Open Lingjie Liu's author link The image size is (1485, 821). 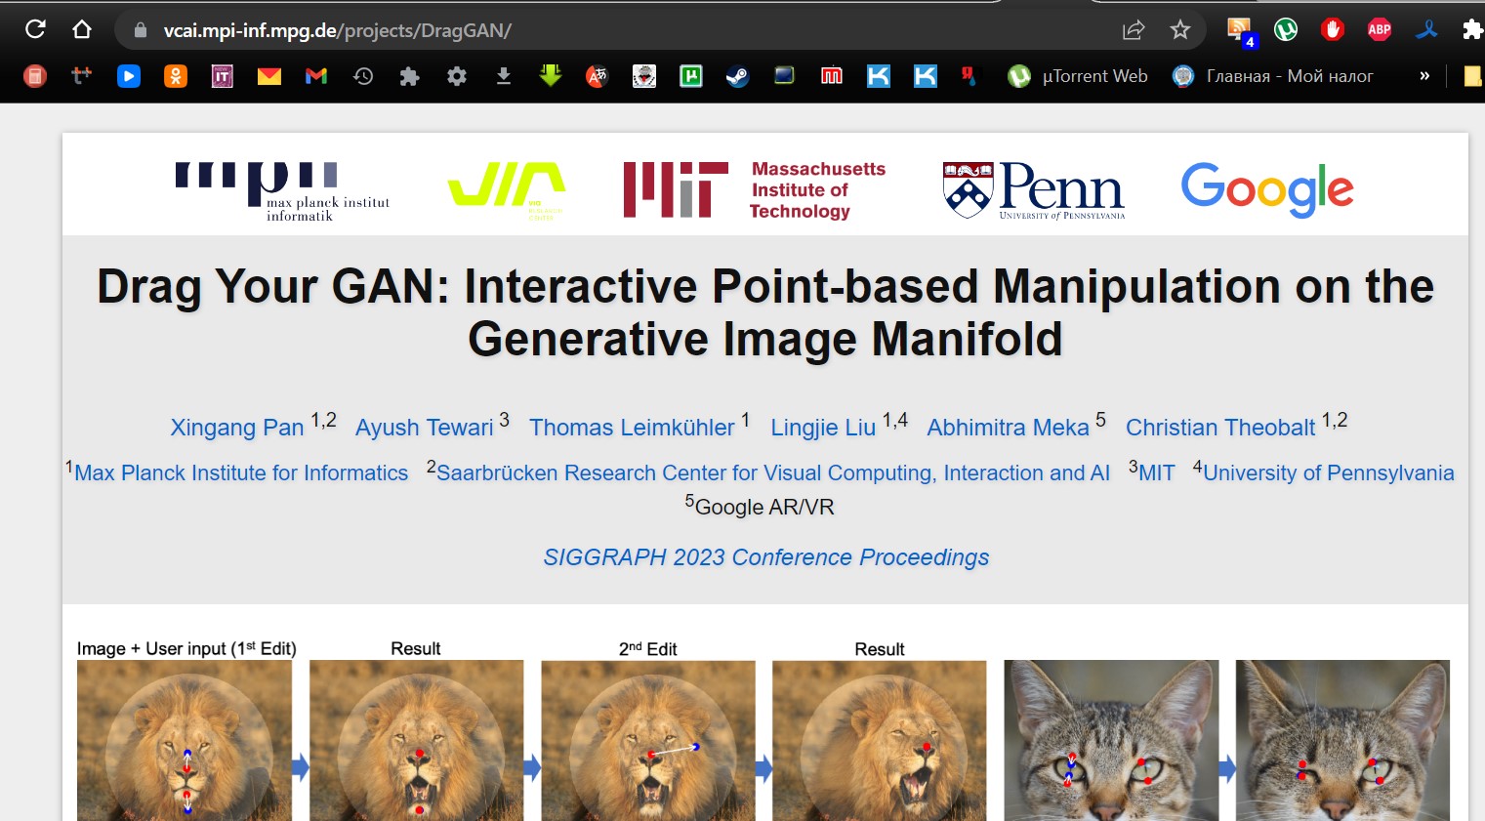click(823, 428)
